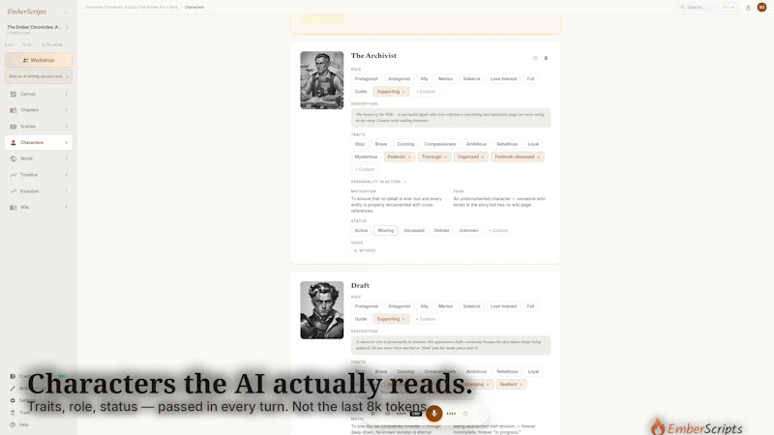Dismiss the AI writing session tooltip
Screen dimensions: 774x435
(68, 77)
